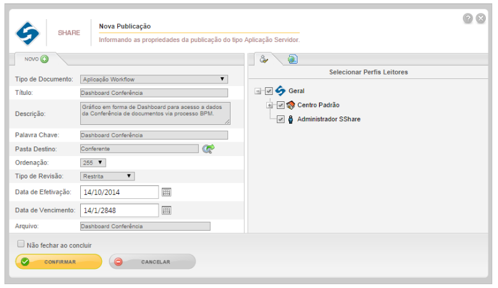Viewport: 498px width, 288px height.
Task: Click the Cancelar button
Action: pos(152,262)
